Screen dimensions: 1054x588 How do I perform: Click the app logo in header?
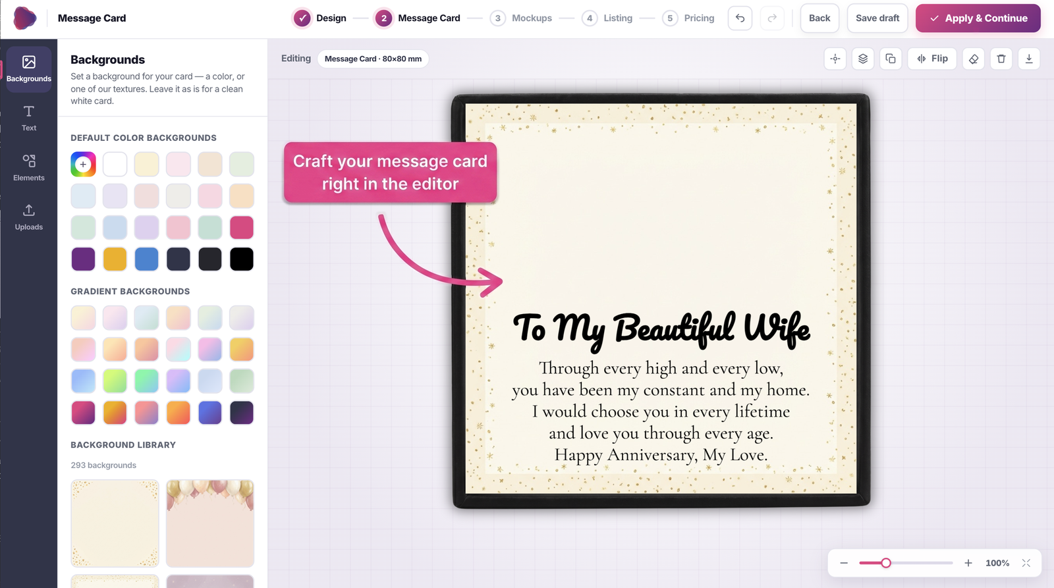point(25,18)
